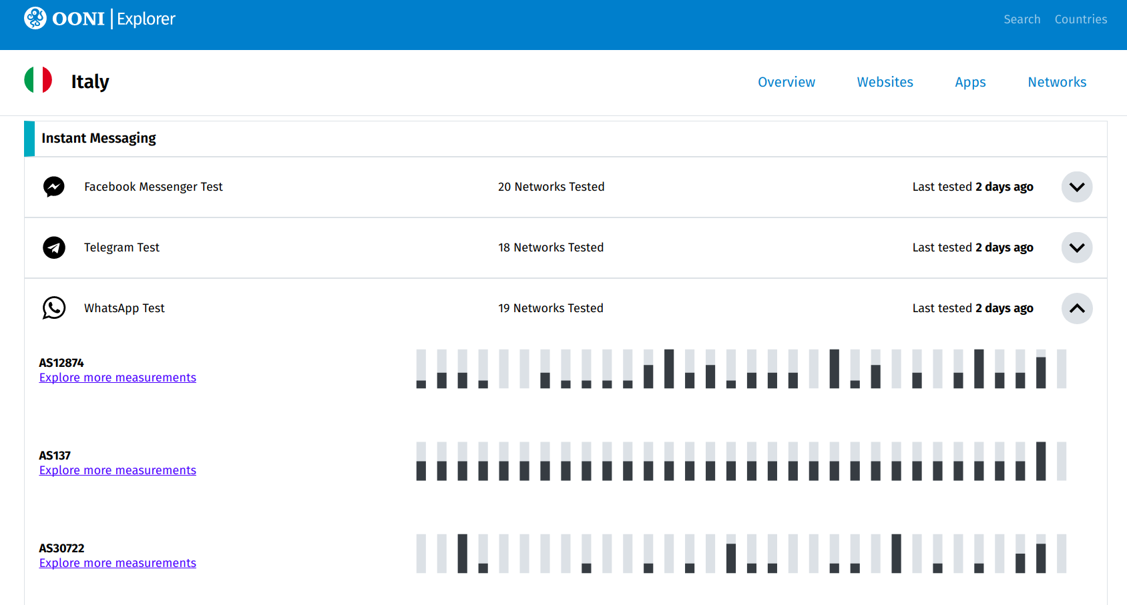Click the Facebook Messenger icon
Screen dimensions: 1127x605
54,187
